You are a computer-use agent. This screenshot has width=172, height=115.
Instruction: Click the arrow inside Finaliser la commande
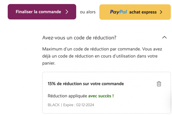[x=67, y=12]
